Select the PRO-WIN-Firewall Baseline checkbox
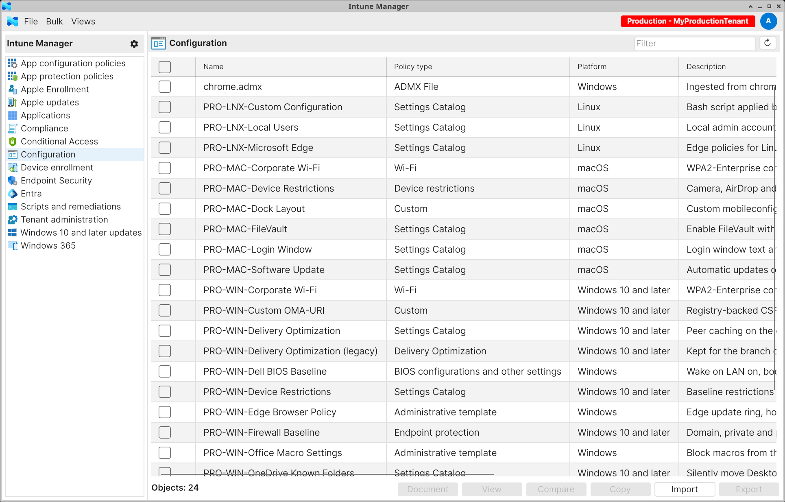This screenshot has height=502, width=785. (165, 432)
